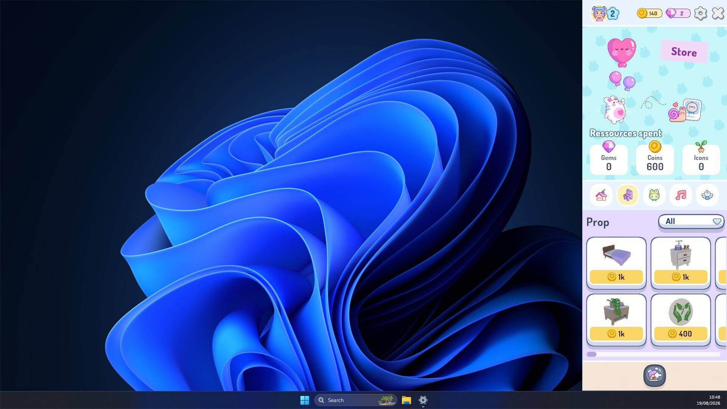This screenshot has height=409, width=727.
Task: Click the "Ressources spent" heading
Action: coord(626,133)
